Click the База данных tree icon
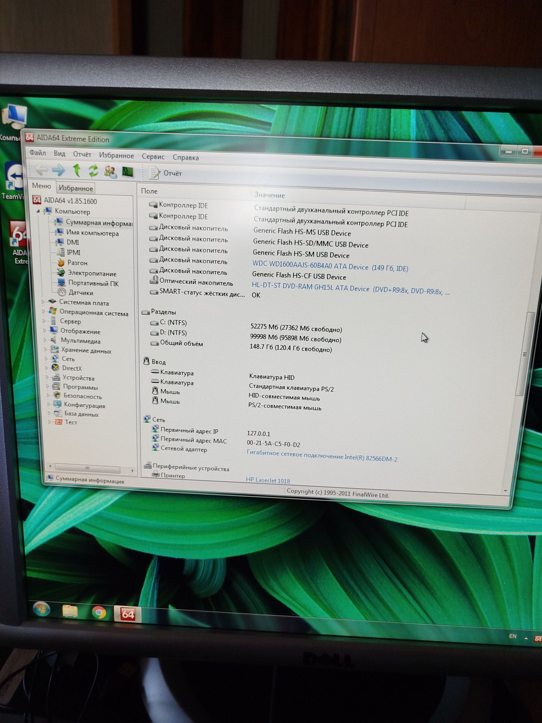The height and width of the screenshot is (723, 542). (x=58, y=413)
